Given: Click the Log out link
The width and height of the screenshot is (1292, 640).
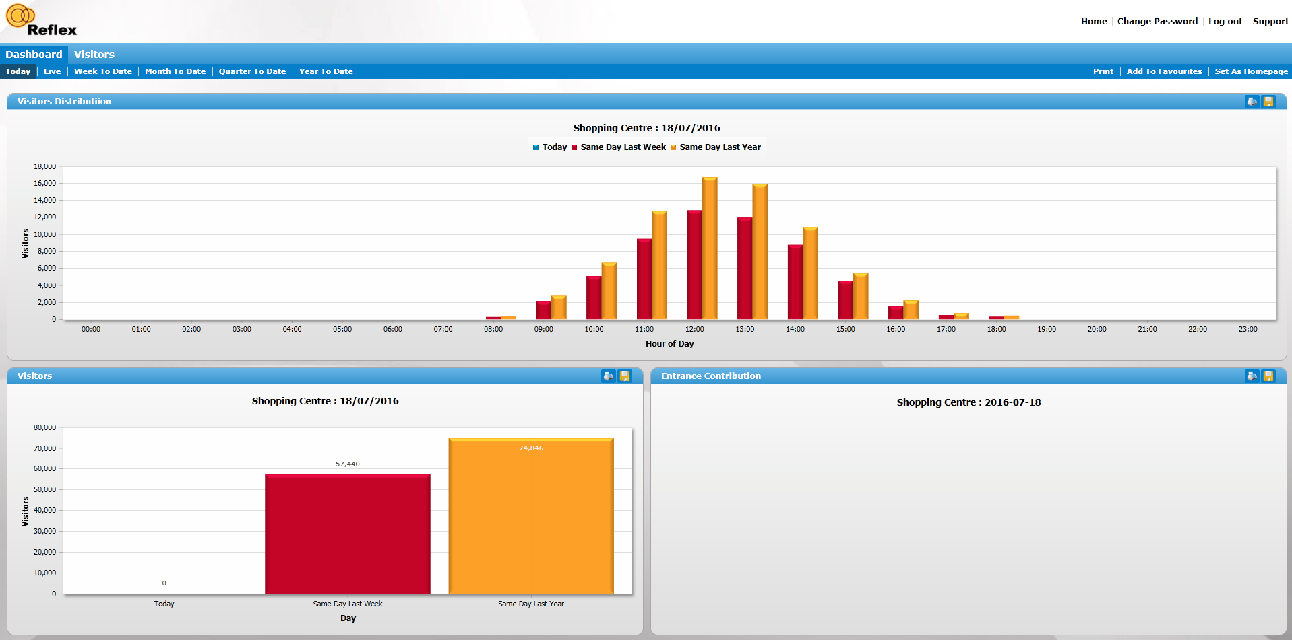Looking at the screenshot, I should (1225, 22).
